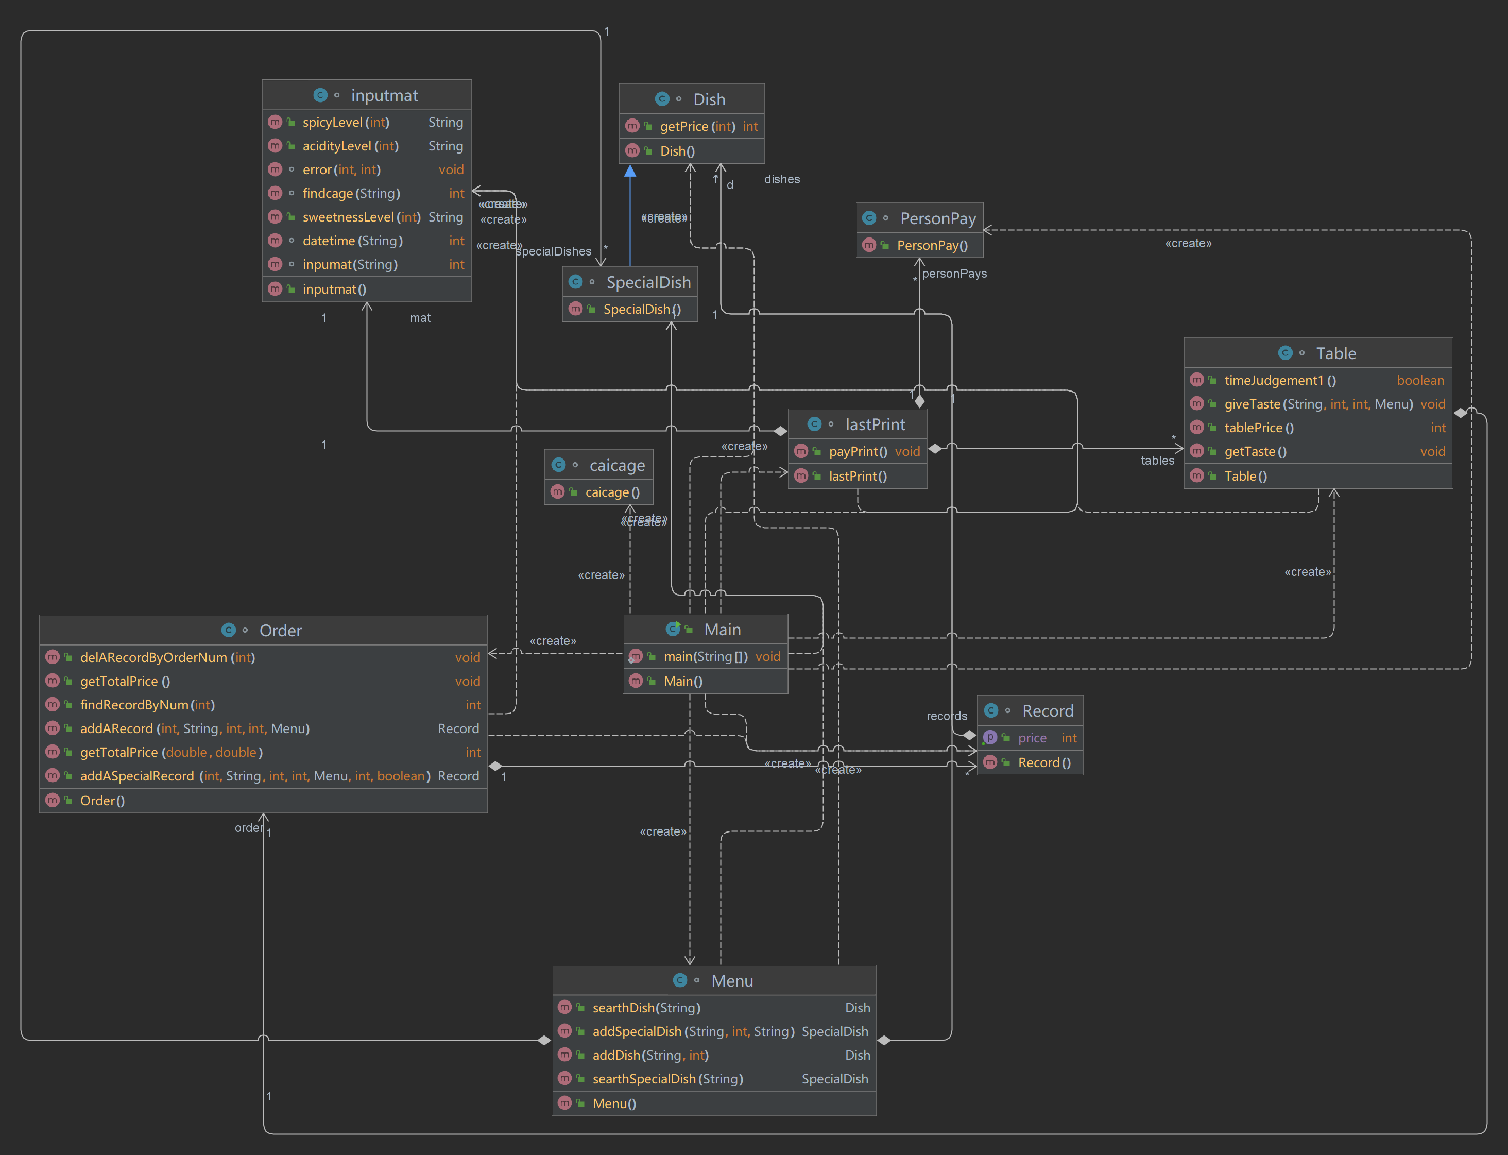Select the SpecialDish class header
The height and width of the screenshot is (1155, 1508).
pyautogui.click(x=647, y=282)
